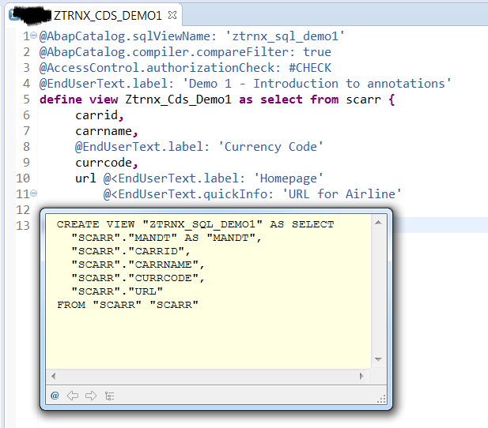Click the currcode field on line 9
The width and height of the screenshot is (488, 428).
point(104,163)
